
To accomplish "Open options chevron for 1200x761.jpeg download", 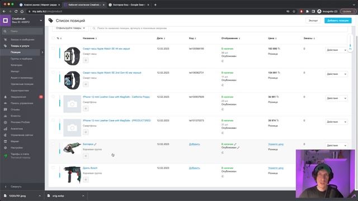I will (x=40, y=196).
